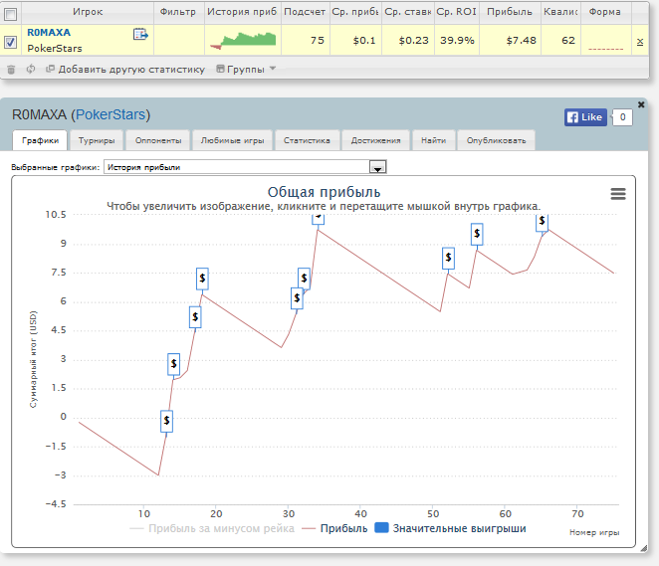This screenshot has width=659, height=566.
Task: Open the Группы dropdown
Action: 246,69
